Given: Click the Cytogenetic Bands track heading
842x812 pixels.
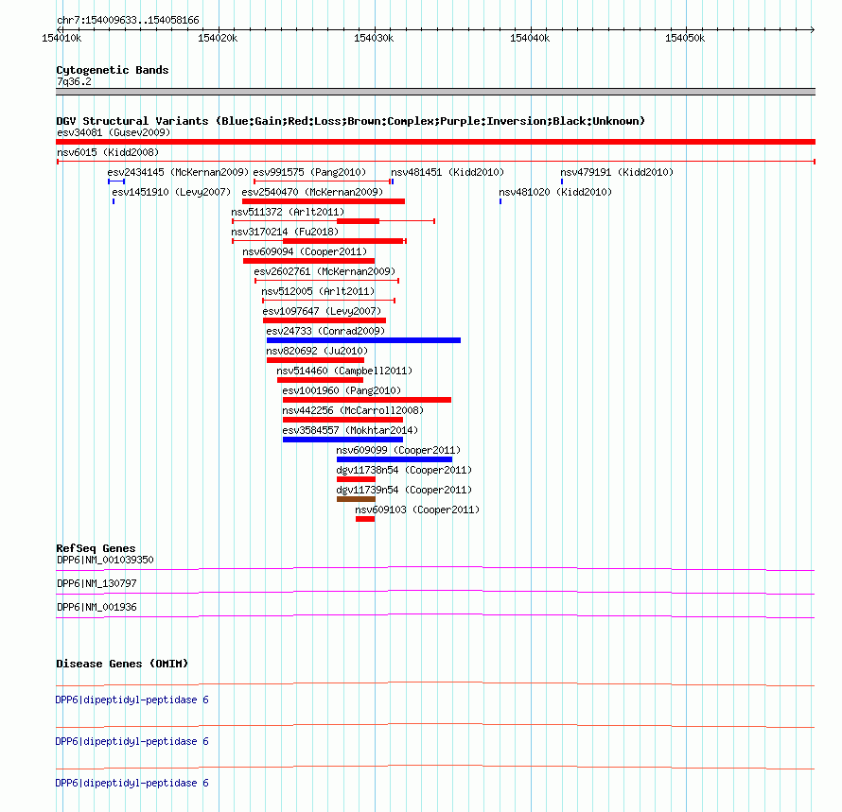Looking at the screenshot, I should click(x=113, y=70).
